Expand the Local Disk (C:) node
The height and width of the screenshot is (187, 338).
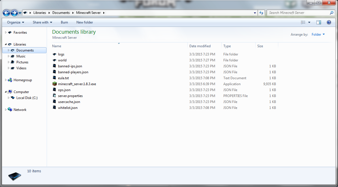coord(8,98)
